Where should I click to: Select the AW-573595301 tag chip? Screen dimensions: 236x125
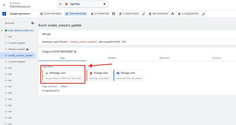coord(161,14)
